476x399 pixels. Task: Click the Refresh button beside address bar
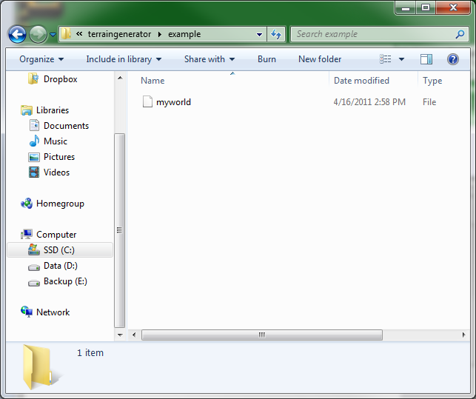tap(276, 34)
